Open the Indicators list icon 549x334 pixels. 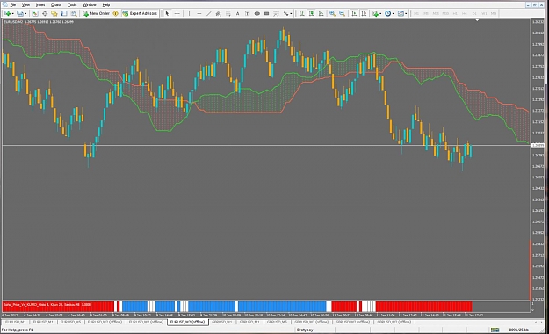(375, 13)
